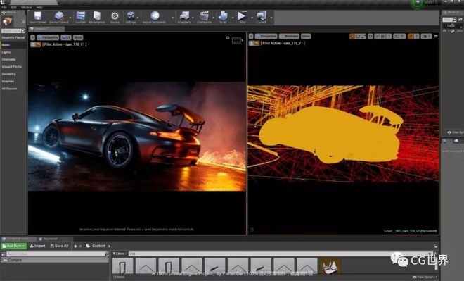Open the Content browser toolbar icon

[80, 16]
